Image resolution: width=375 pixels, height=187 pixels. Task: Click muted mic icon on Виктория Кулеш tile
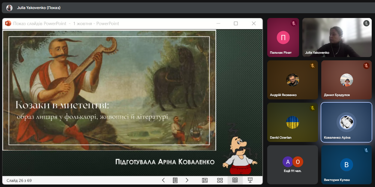click(x=366, y=150)
